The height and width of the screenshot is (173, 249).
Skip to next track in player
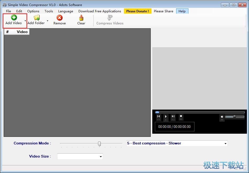click(173, 116)
